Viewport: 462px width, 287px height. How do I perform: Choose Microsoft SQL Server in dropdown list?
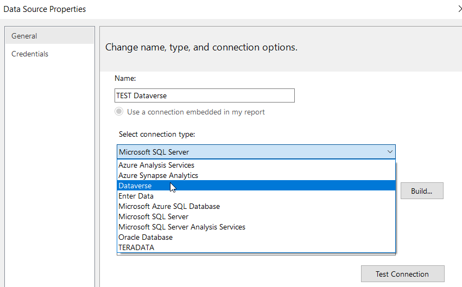(x=256, y=216)
